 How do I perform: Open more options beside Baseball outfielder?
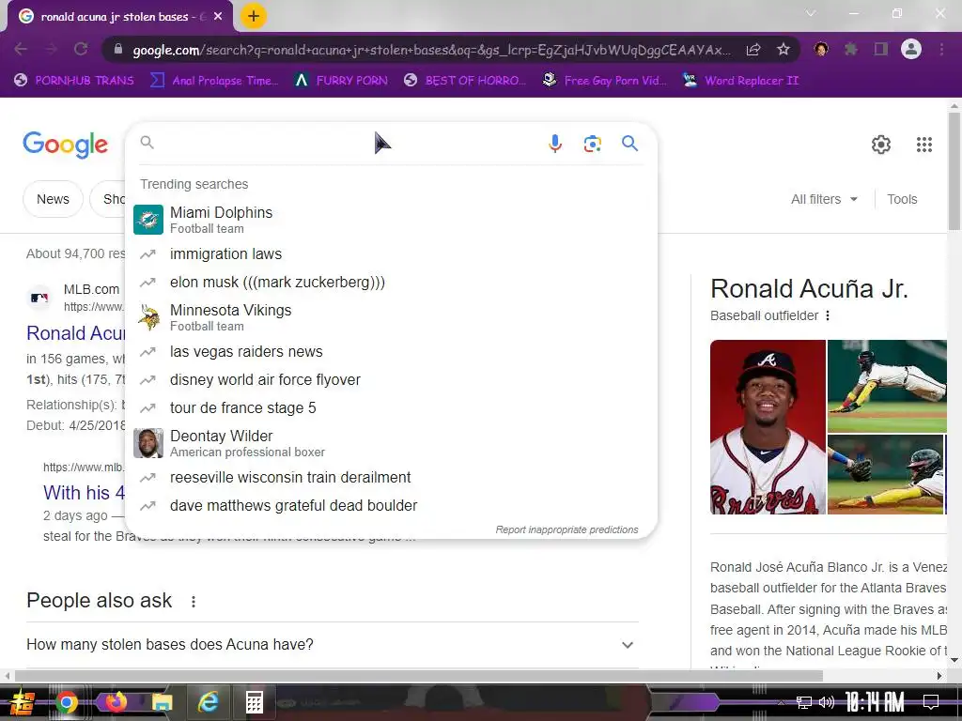pyautogui.click(x=828, y=315)
